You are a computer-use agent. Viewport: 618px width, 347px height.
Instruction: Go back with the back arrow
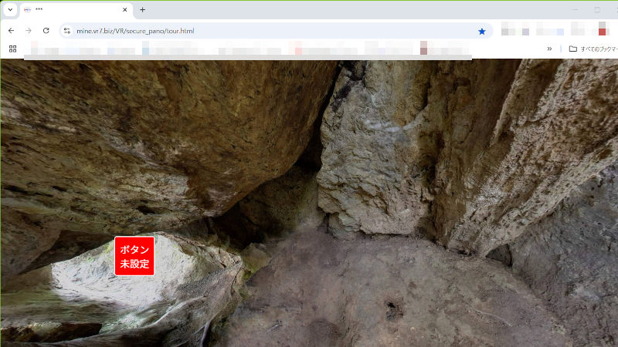11,31
